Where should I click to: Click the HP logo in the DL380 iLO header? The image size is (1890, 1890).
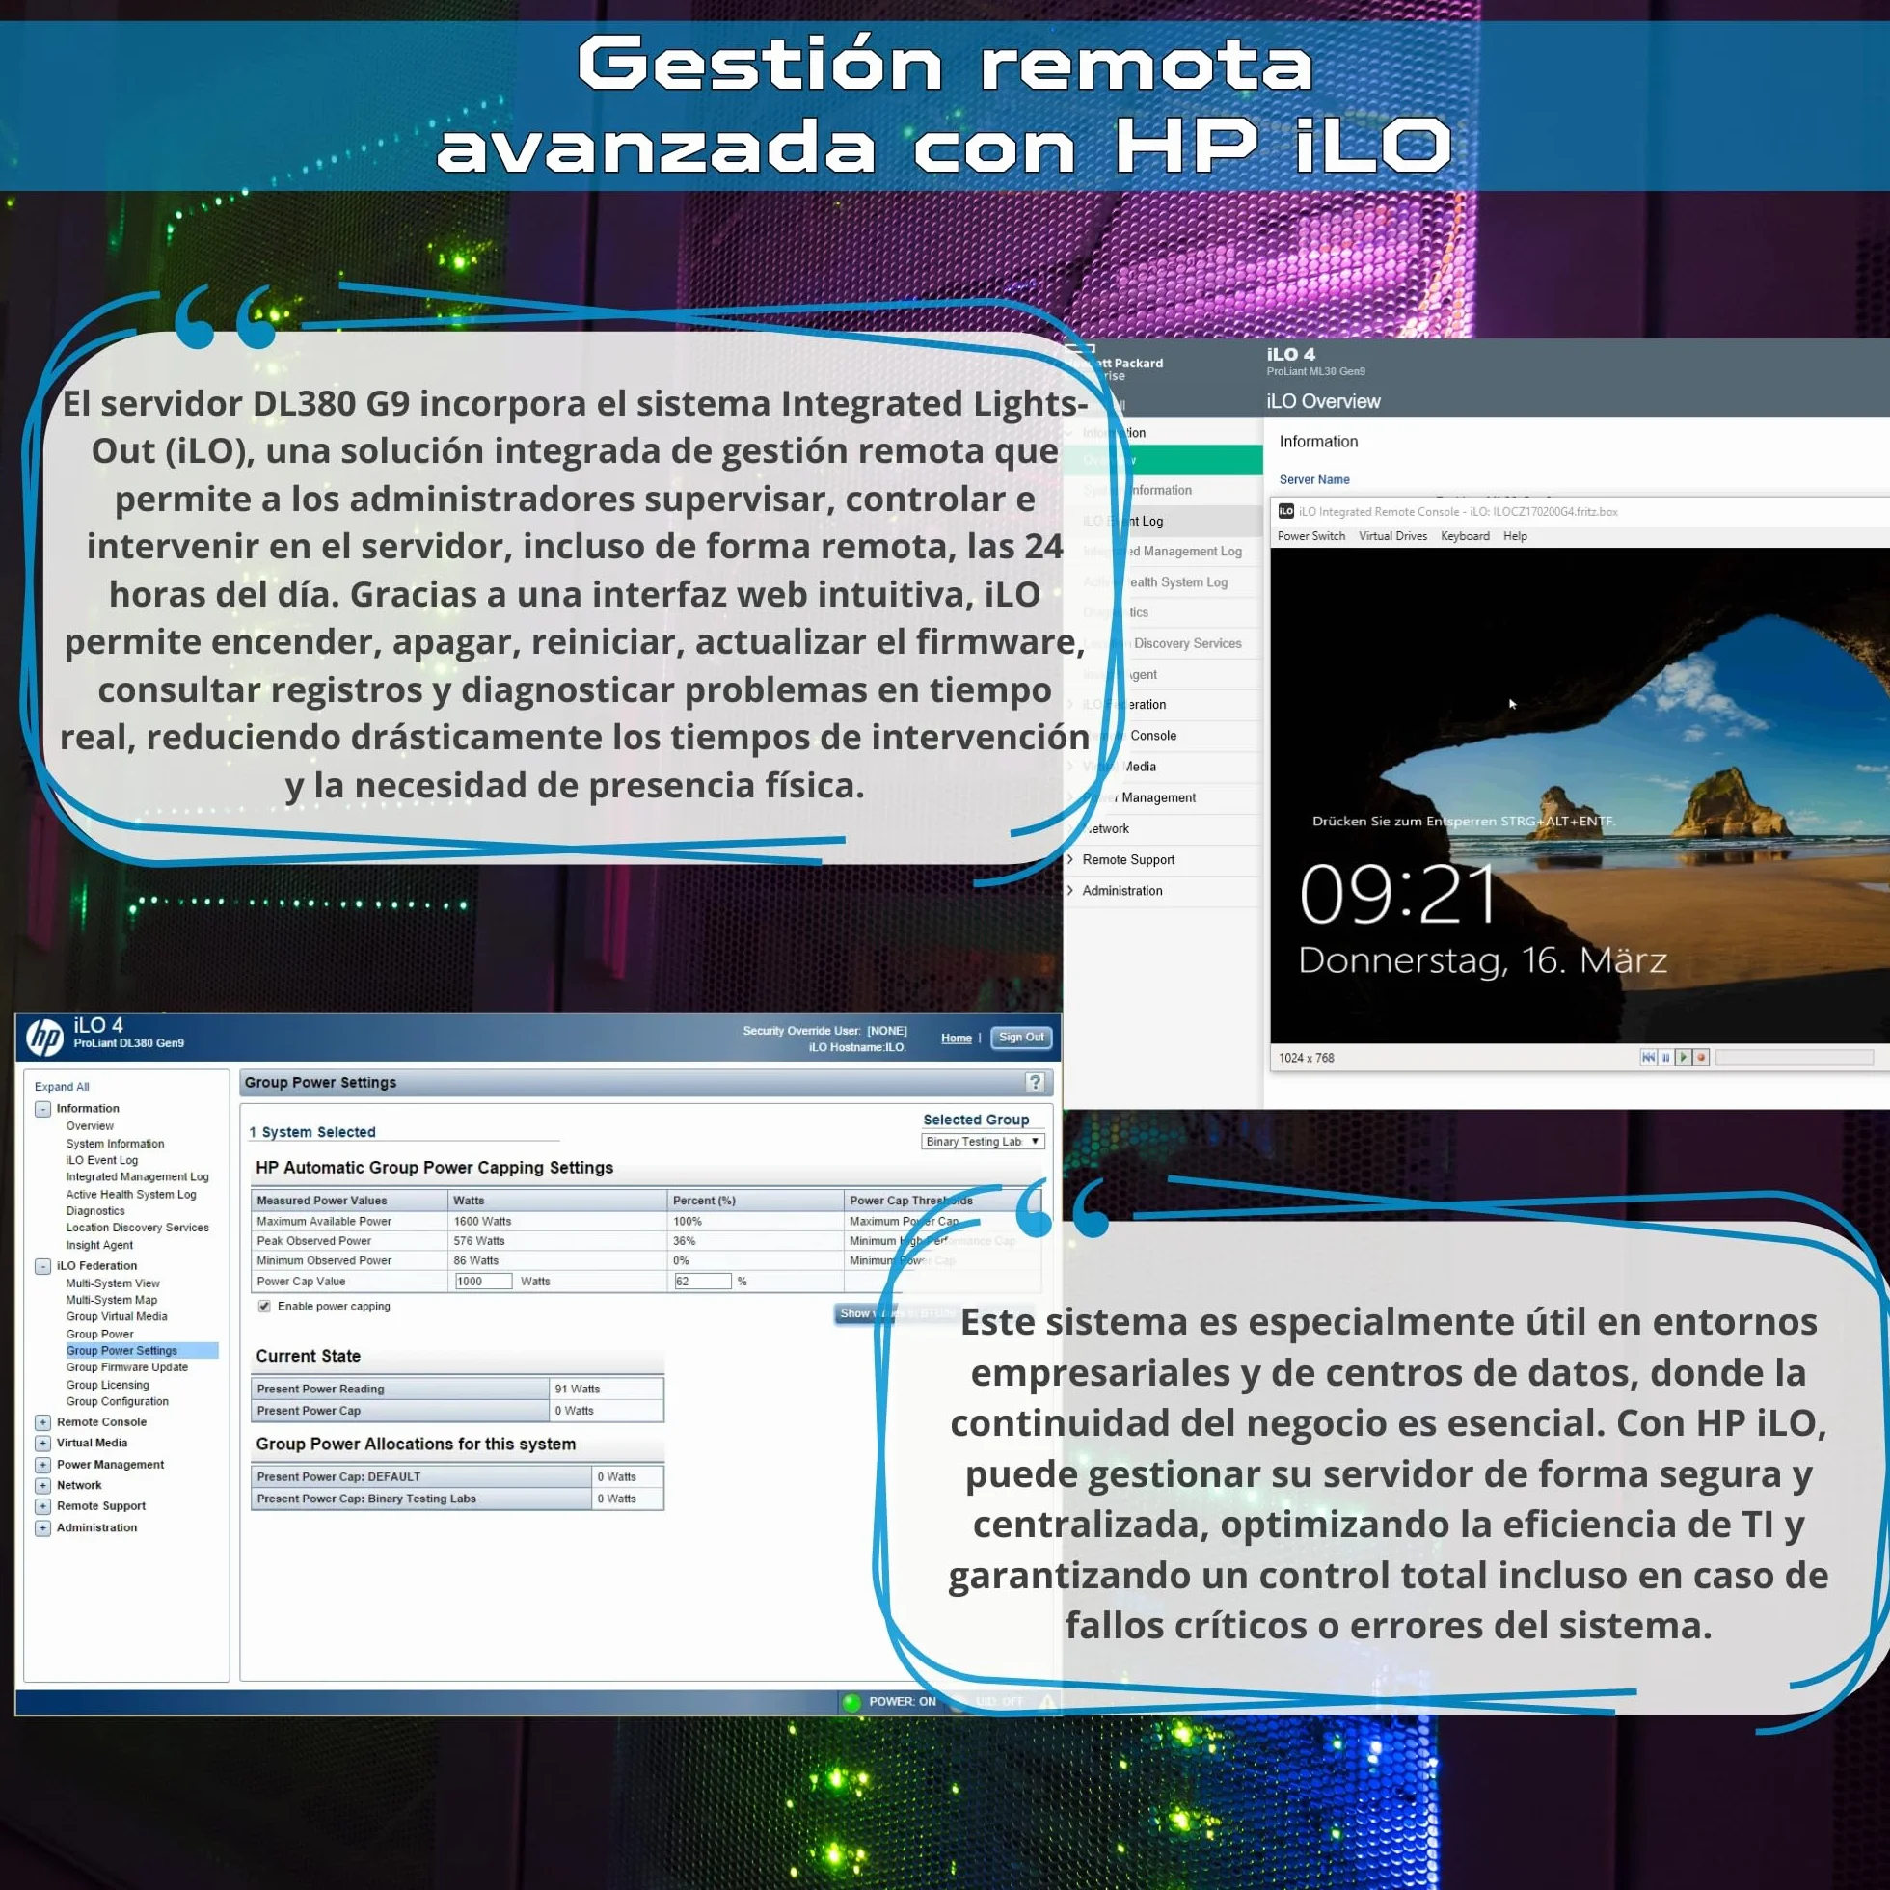tap(45, 1037)
